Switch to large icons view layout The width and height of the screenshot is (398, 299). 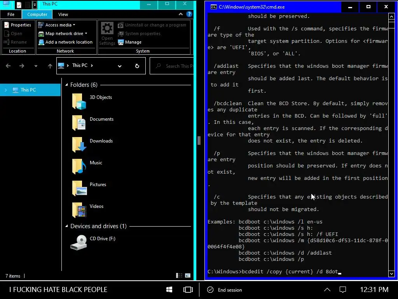188,275
